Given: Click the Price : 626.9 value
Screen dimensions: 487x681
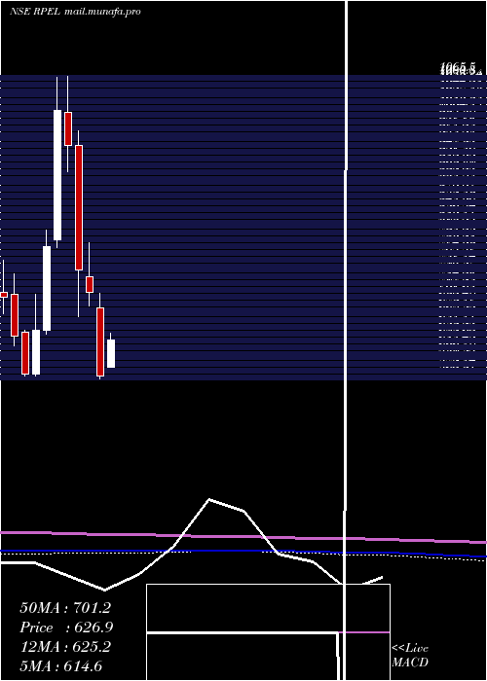Looking at the screenshot, I should click(x=66, y=627).
